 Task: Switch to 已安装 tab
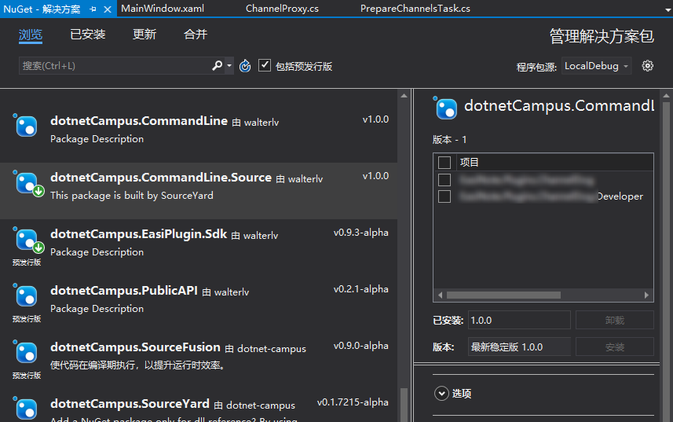pos(87,35)
